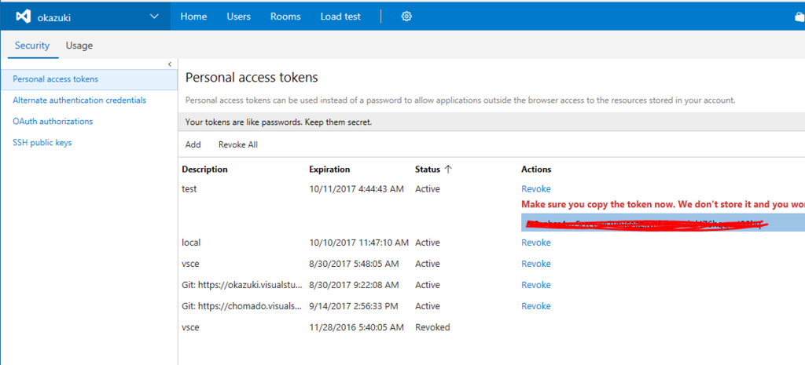The height and width of the screenshot is (365, 805).
Task: Click the Actions column header
Action: tap(536, 170)
